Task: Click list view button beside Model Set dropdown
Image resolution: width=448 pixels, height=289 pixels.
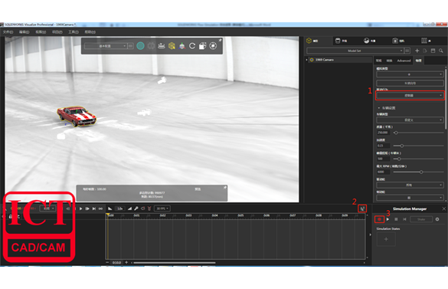Action: [x=407, y=51]
